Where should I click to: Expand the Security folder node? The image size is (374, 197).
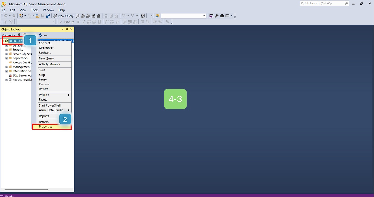click(x=7, y=50)
